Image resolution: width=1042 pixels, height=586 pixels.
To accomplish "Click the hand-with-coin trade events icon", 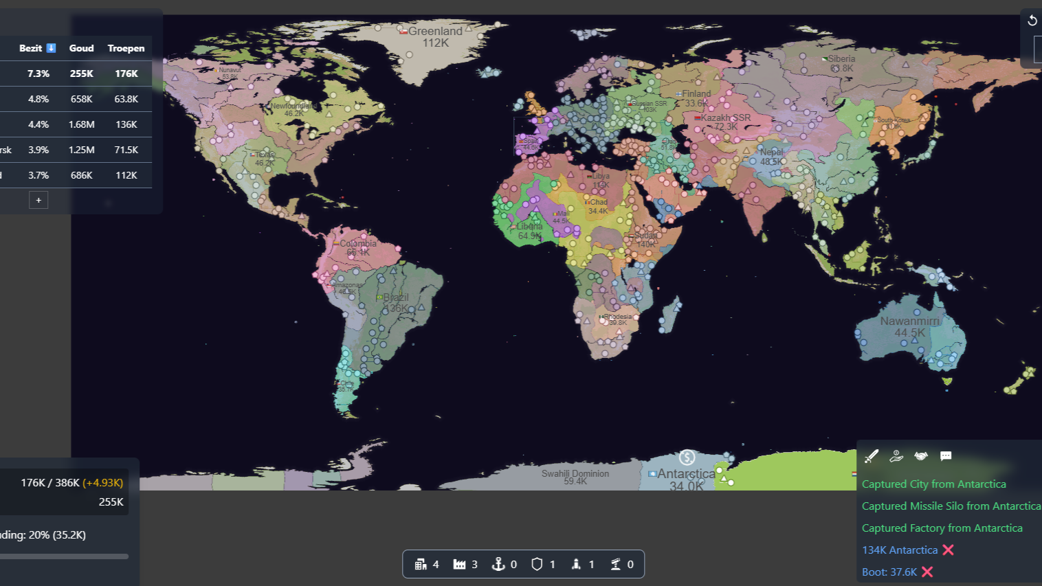I will (x=896, y=456).
